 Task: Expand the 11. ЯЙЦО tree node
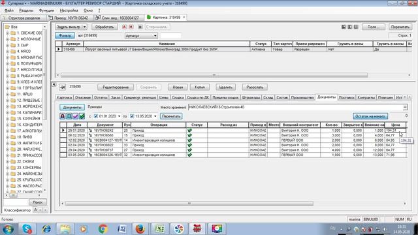[7, 94]
